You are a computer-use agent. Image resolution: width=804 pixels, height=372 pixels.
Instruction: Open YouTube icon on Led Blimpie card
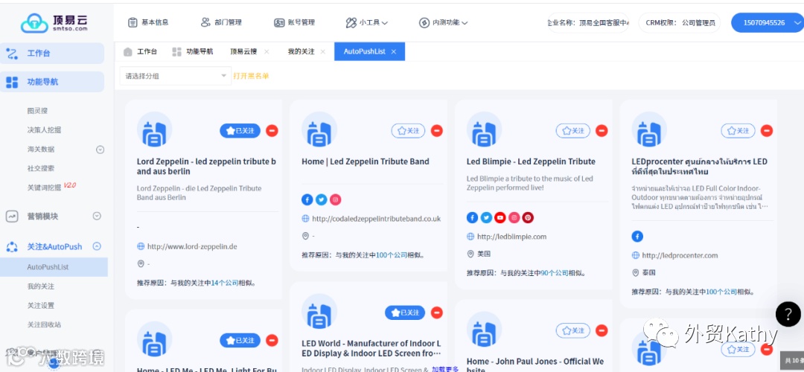pyautogui.click(x=500, y=217)
